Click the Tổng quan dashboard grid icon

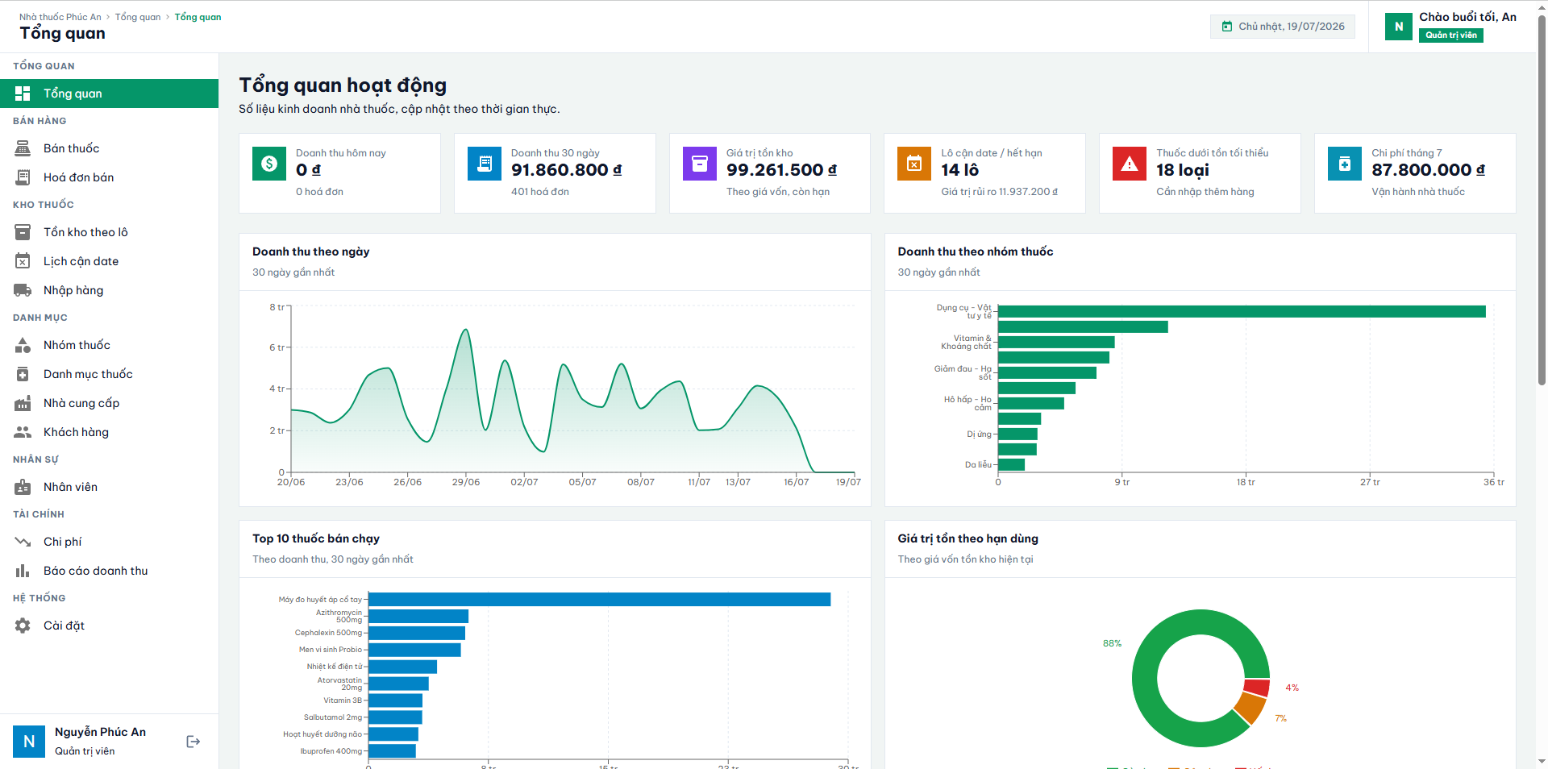point(23,94)
